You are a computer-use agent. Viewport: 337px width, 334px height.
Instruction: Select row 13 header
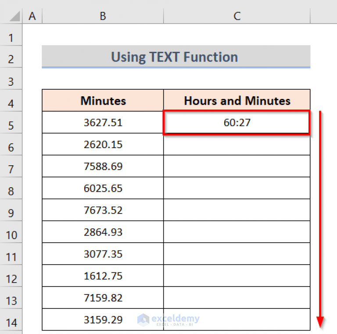click(x=11, y=298)
